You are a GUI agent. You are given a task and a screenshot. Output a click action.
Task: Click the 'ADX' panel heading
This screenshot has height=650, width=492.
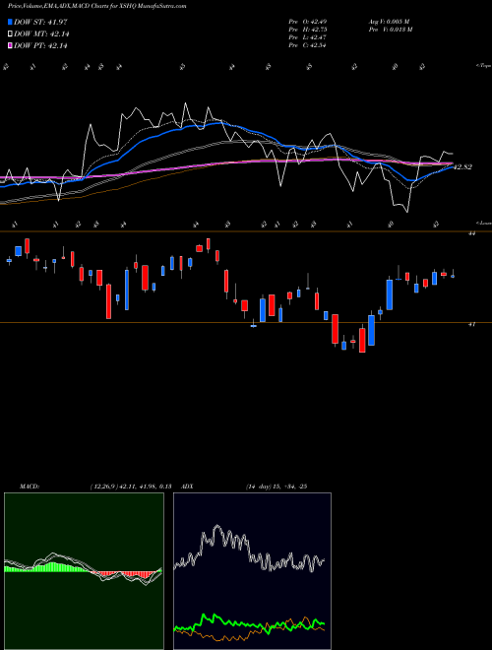(188, 487)
